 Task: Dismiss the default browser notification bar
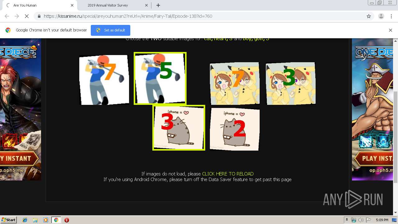pos(391,30)
